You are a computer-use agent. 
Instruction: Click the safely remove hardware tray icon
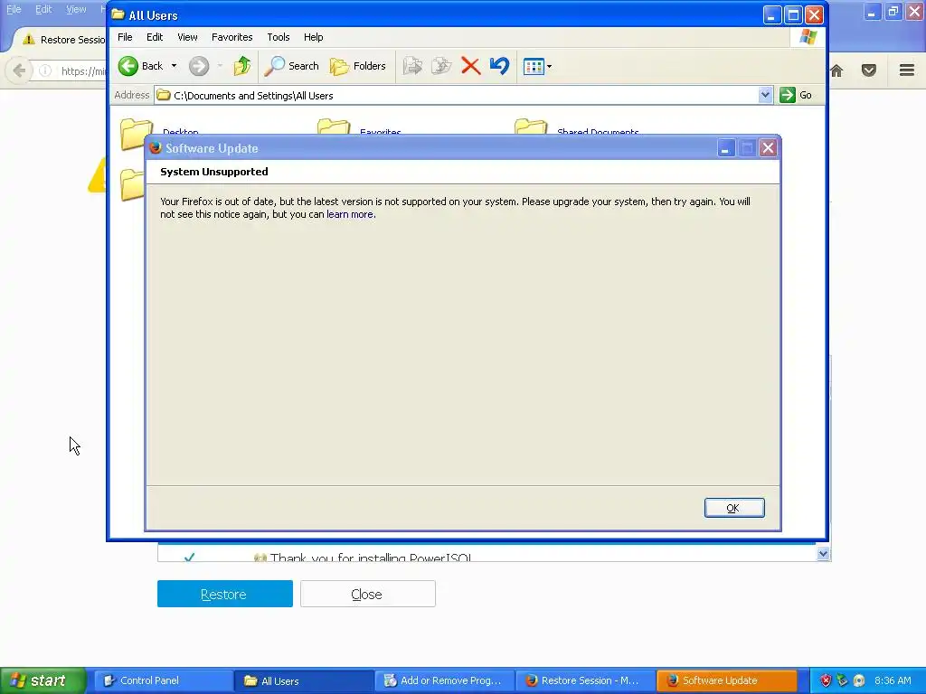[842, 680]
